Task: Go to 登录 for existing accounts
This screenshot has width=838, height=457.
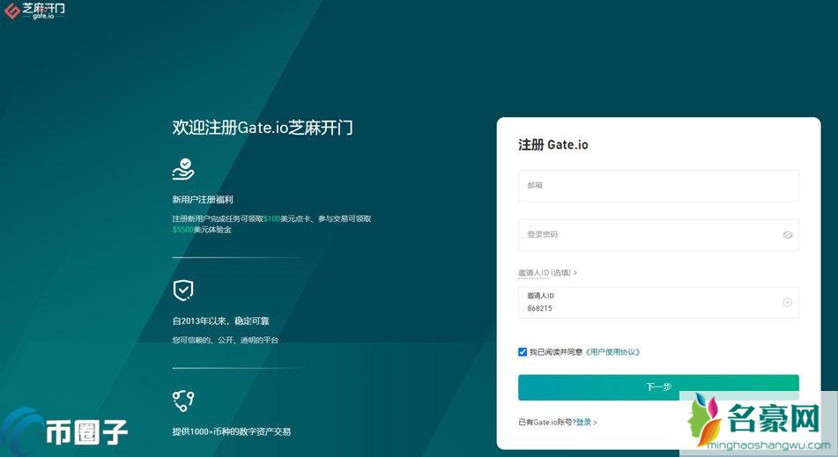Action: click(585, 423)
